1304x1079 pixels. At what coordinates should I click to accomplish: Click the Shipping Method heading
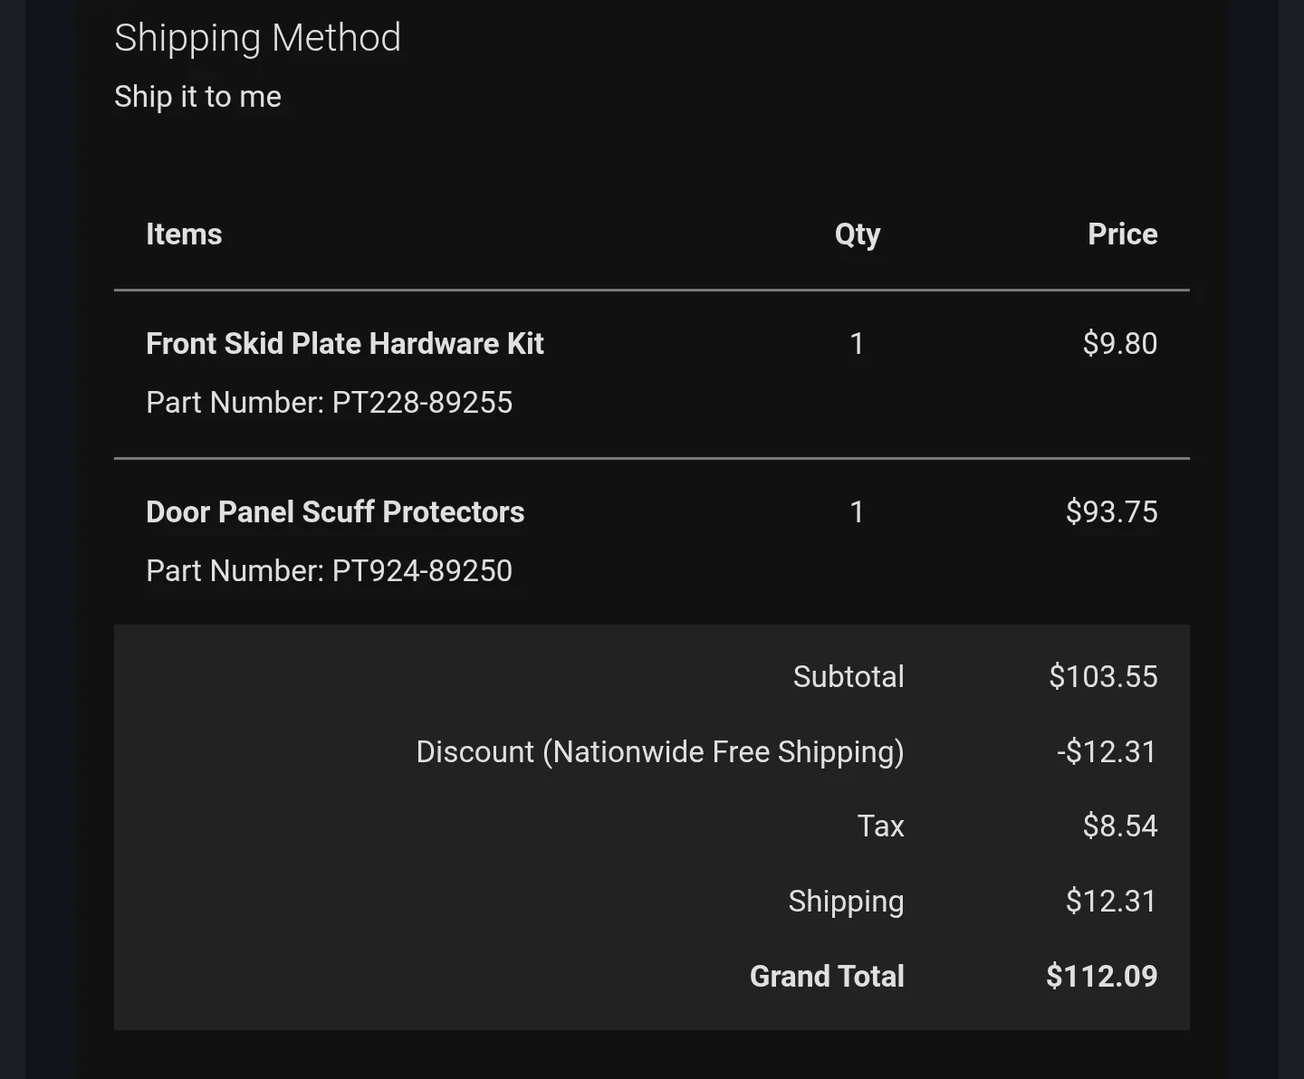pos(257,38)
